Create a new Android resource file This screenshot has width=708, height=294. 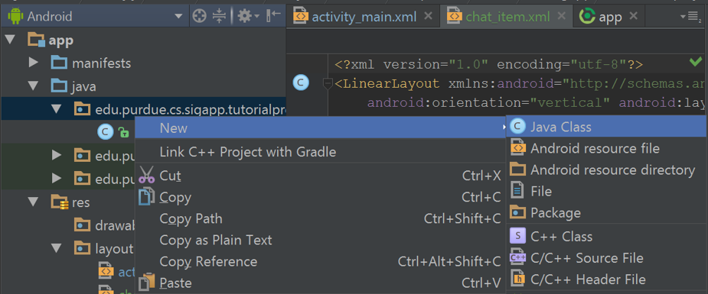[x=607, y=148]
